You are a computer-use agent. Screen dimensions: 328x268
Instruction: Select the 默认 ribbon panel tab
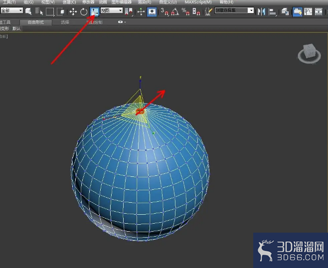[16, 28]
